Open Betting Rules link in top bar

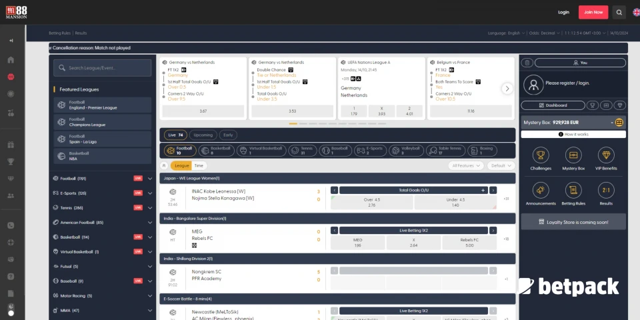pyautogui.click(x=59, y=33)
